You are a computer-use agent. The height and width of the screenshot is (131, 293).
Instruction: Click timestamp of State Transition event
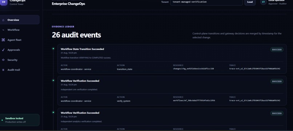tap(69, 53)
